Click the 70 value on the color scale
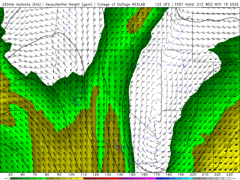This screenshot has height=180, width=240. tap(35, 175)
